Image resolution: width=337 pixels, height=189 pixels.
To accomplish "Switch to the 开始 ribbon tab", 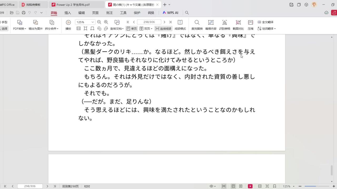I will tap(54, 13).
